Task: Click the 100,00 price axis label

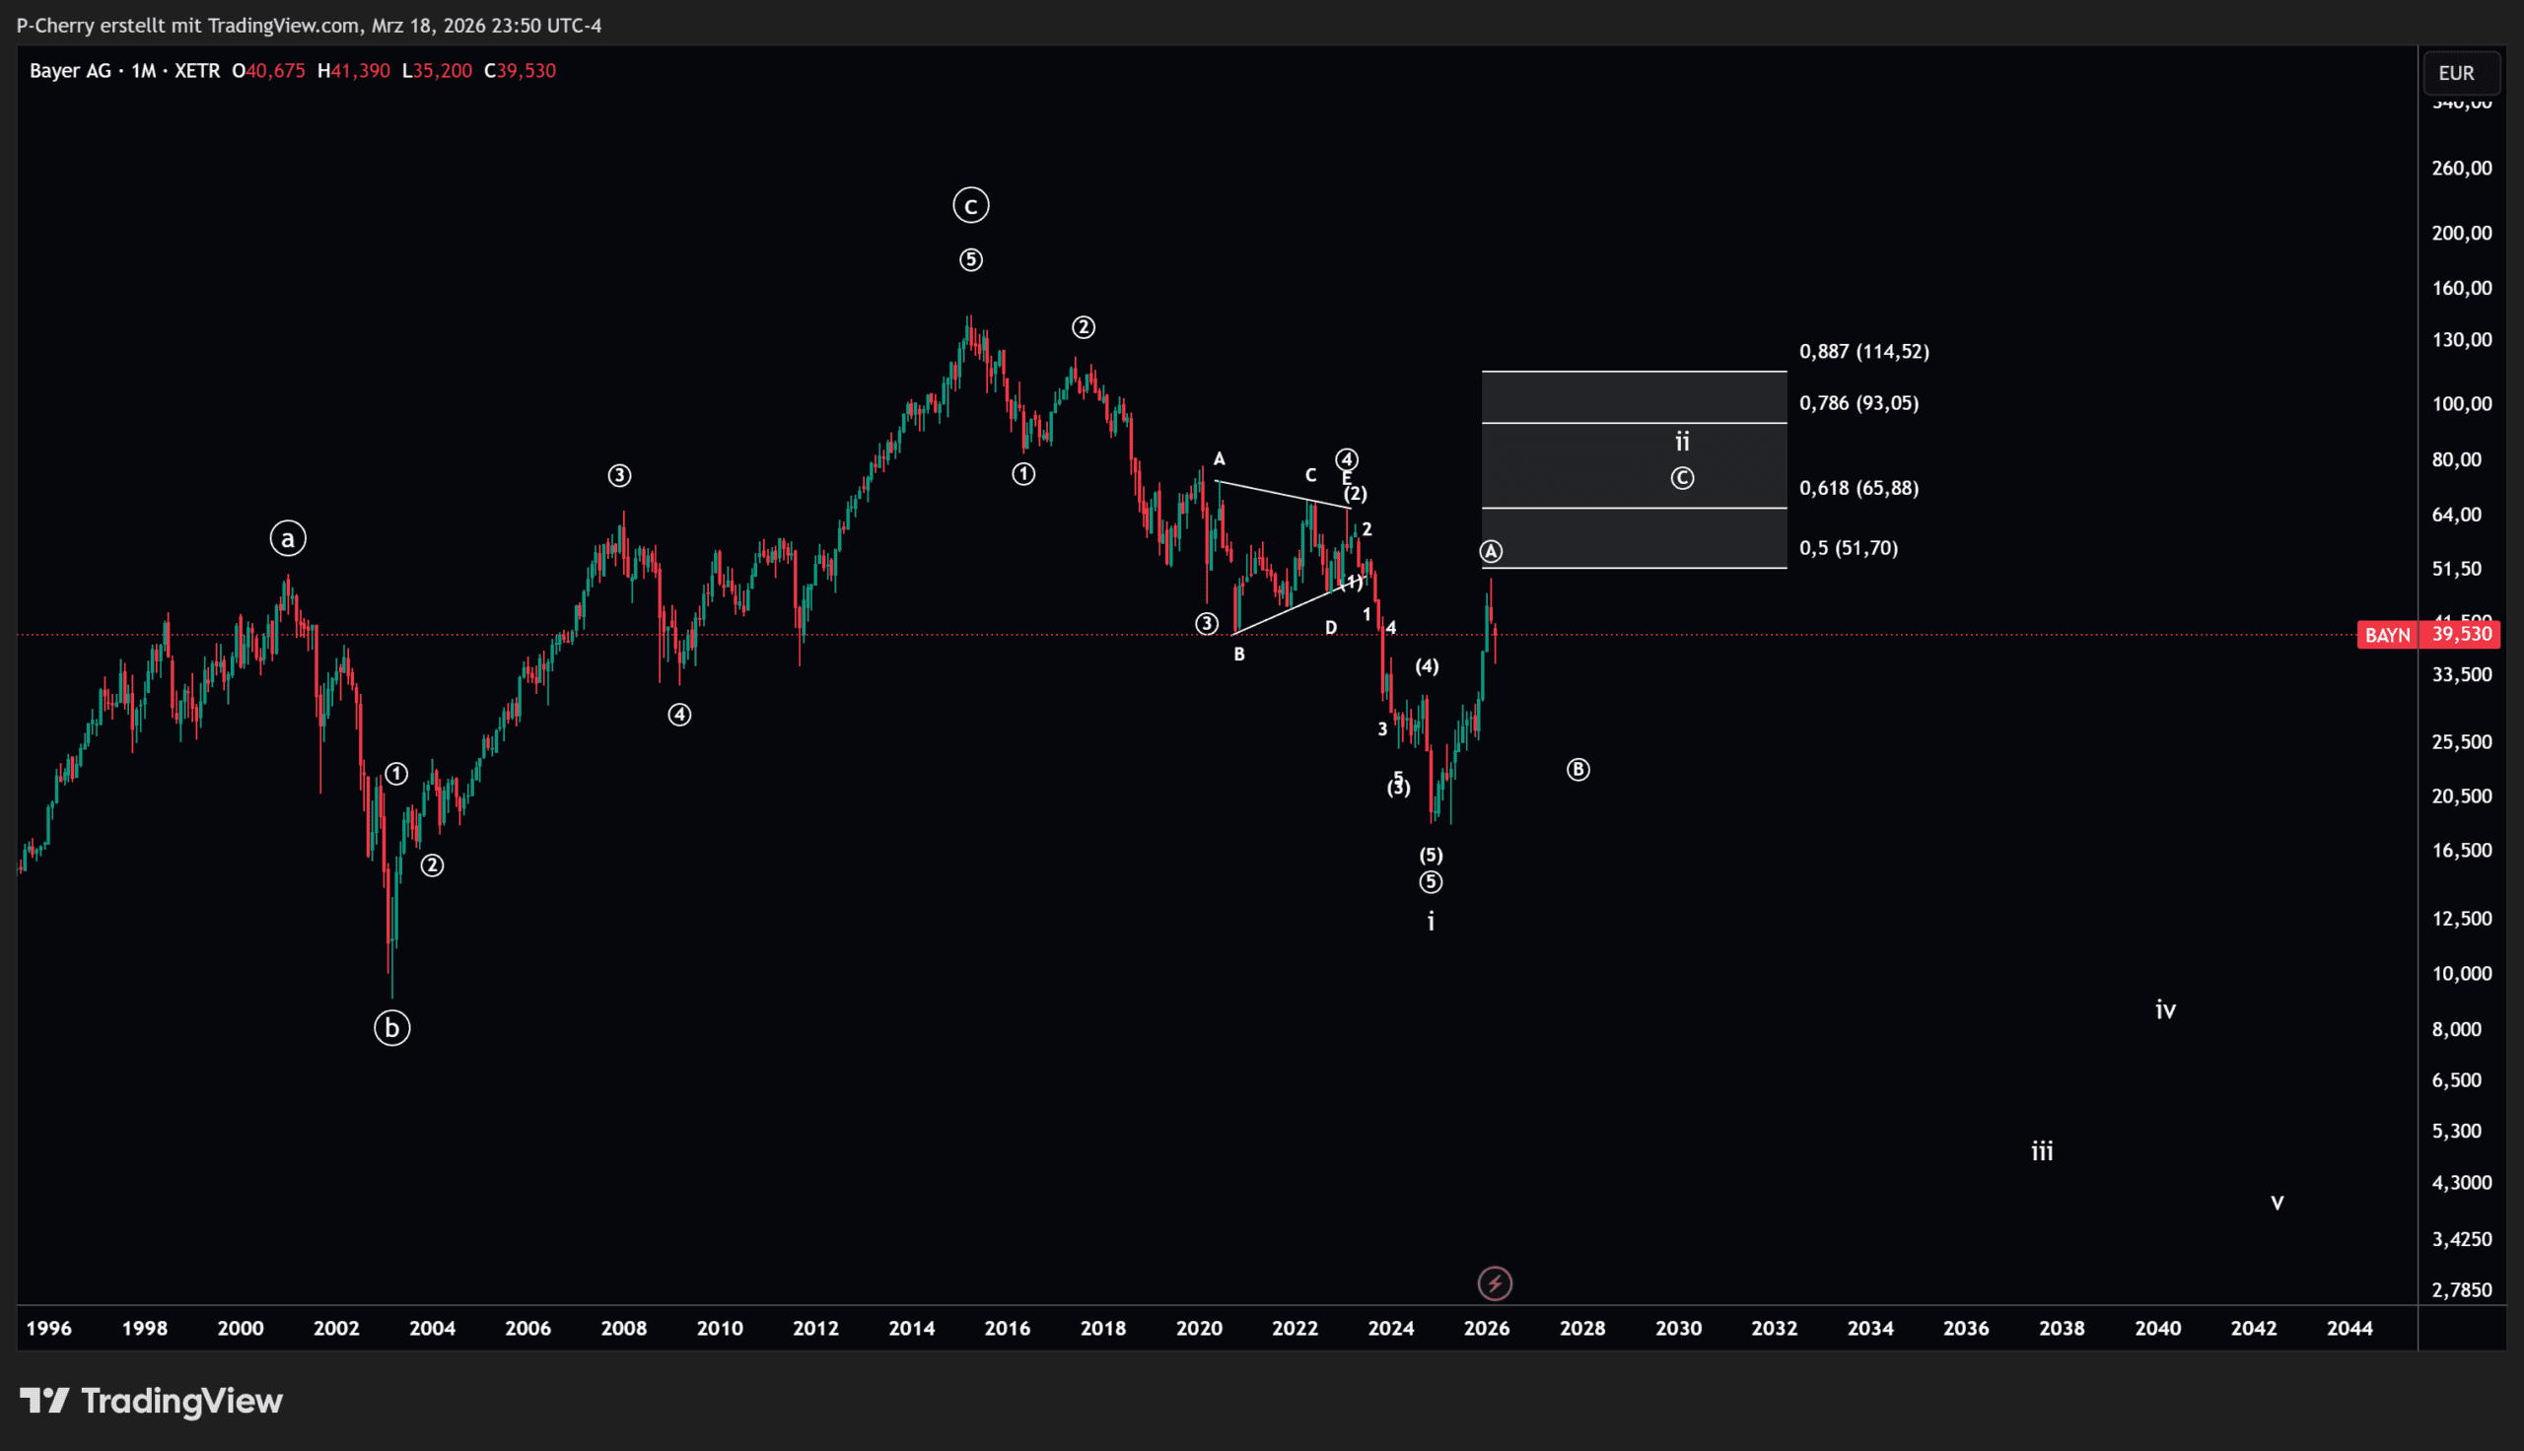Action: click(x=2460, y=403)
